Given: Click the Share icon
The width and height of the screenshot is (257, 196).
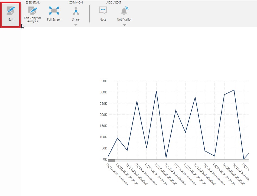Looking at the screenshot, I should coord(76,11).
